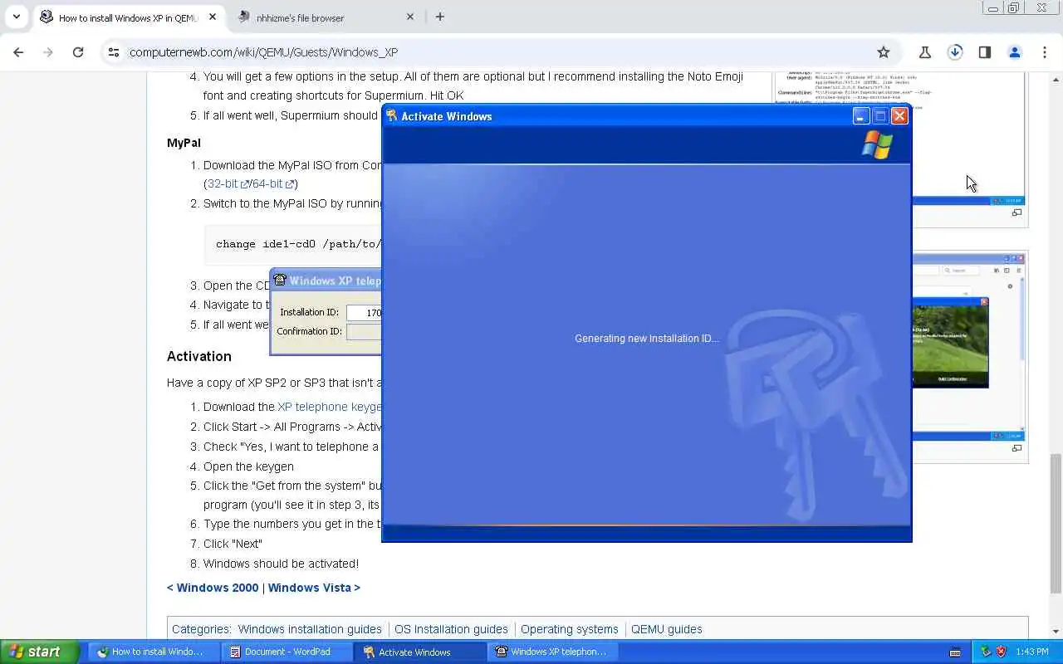Click the address bar URL

coord(263,51)
